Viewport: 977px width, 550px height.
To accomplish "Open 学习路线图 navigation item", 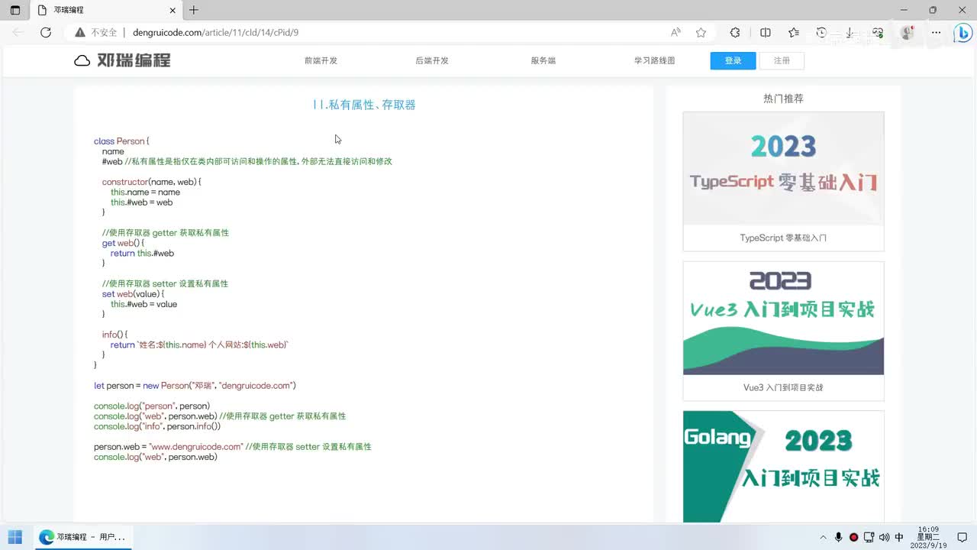I will click(x=654, y=60).
